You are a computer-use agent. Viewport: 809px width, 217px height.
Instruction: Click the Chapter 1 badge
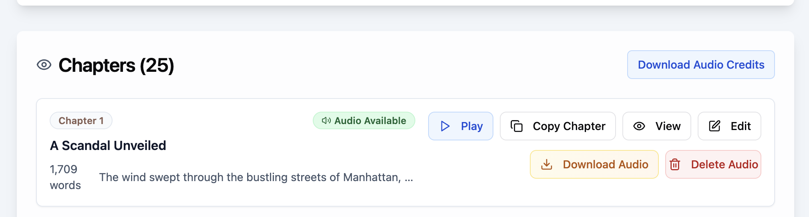pos(81,120)
